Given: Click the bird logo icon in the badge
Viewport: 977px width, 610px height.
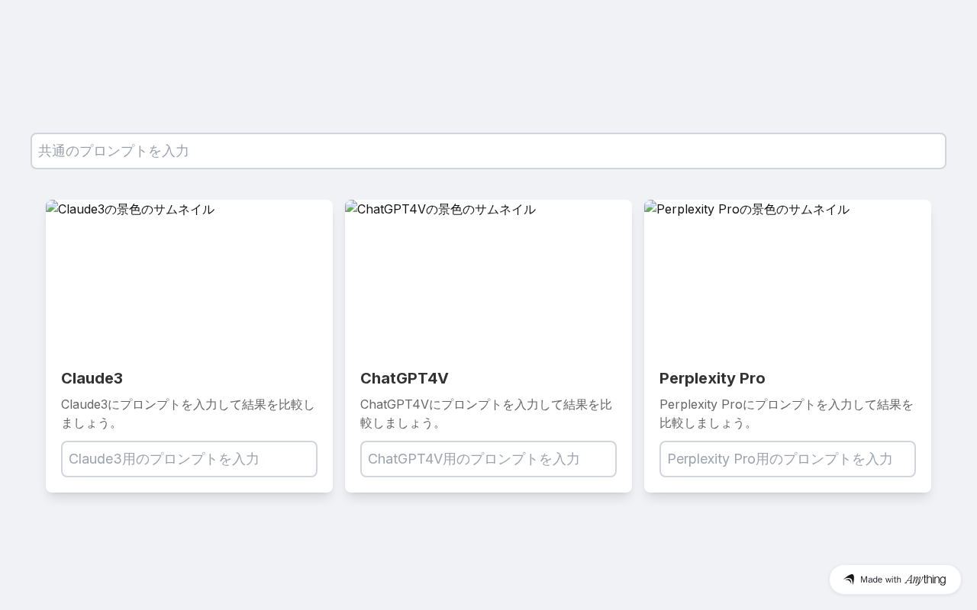Looking at the screenshot, I should (x=849, y=579).
